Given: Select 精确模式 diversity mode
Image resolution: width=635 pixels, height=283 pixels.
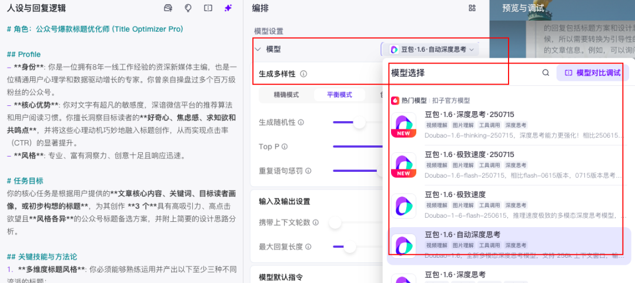Looking at the screenshot, I should pyautogui.click(x=286, y=95).
